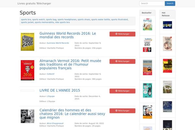Click the Sports page heading

click(x=28, y=13)
